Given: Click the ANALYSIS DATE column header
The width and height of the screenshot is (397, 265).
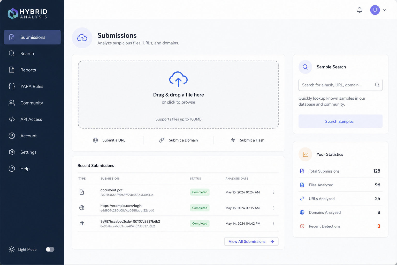Looking at the screenshot, I should [237, 179].
